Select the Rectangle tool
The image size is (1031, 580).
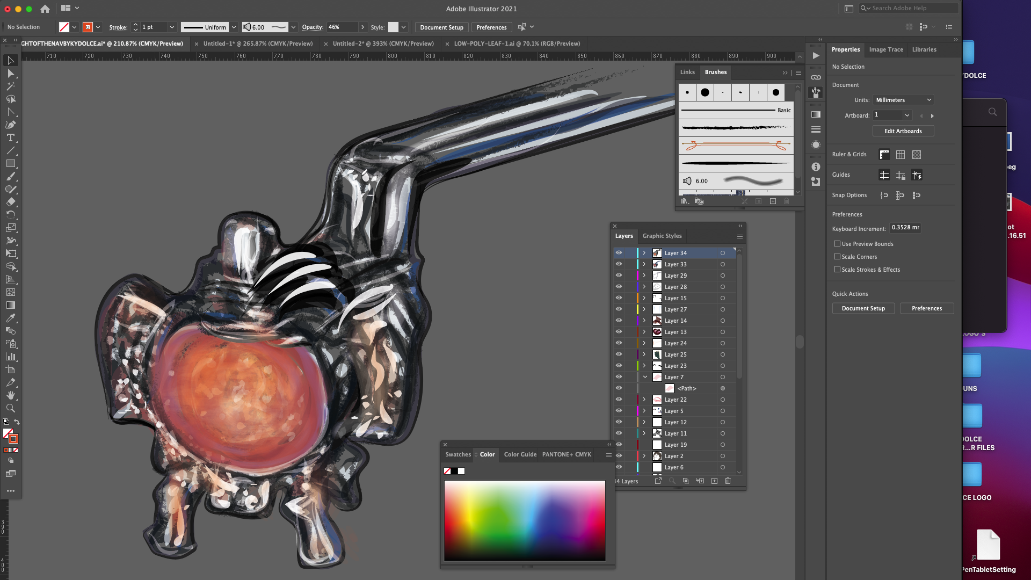[10, 163]
